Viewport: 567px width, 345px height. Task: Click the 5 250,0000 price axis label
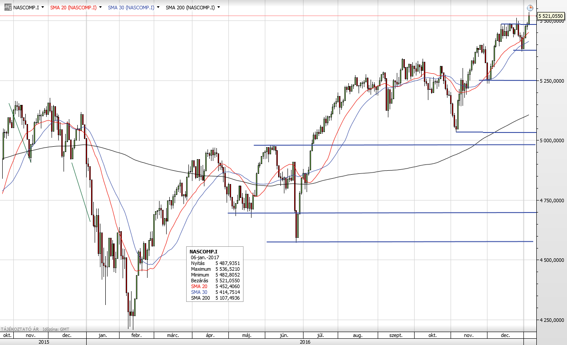(551, 81)
